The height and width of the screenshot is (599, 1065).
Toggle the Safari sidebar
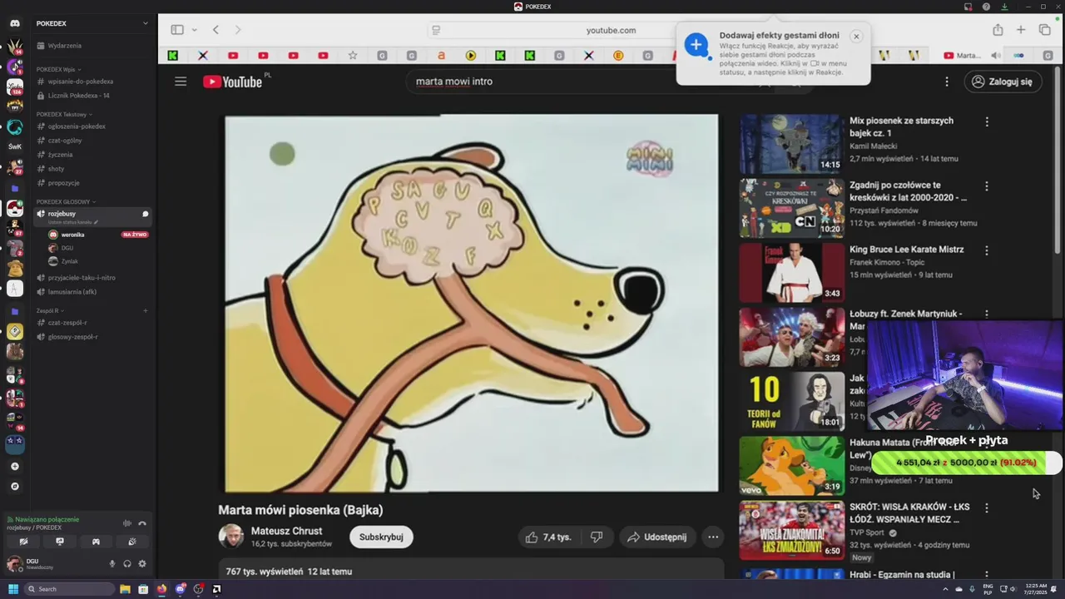pyautogui.click(x=177, y=30)
